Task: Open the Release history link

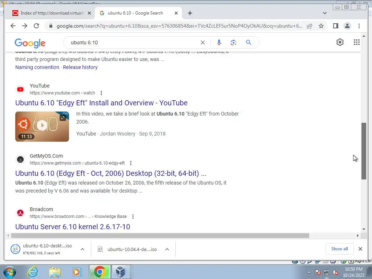Action: tap(80, 67)
